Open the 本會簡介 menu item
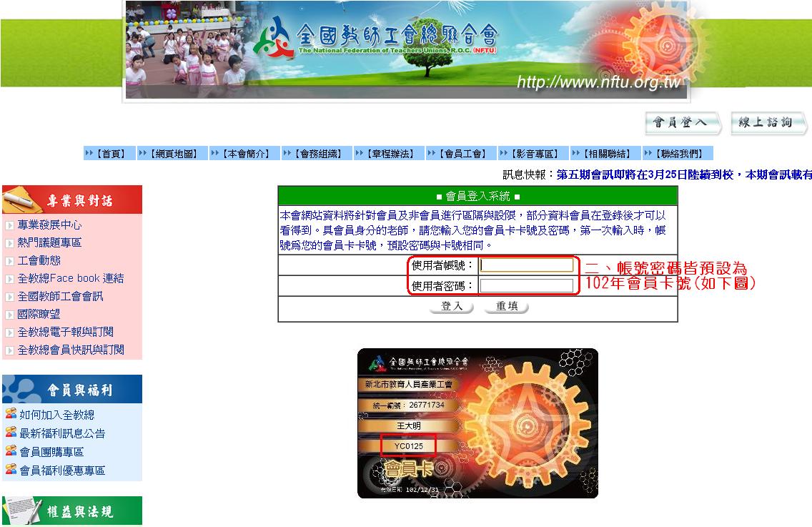This screenshot has width=812, height=527. (244, 154)
